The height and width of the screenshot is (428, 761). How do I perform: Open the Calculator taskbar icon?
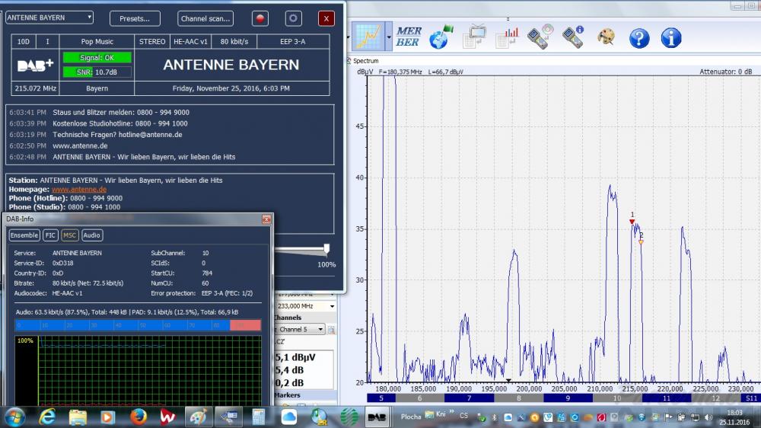[x=259, y=417]
